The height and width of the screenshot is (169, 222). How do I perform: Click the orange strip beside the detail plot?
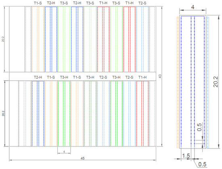tap(178, 82)
